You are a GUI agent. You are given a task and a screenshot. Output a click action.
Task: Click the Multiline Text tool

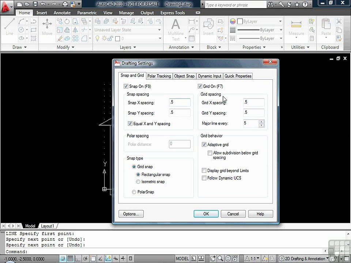click(176, 30)
